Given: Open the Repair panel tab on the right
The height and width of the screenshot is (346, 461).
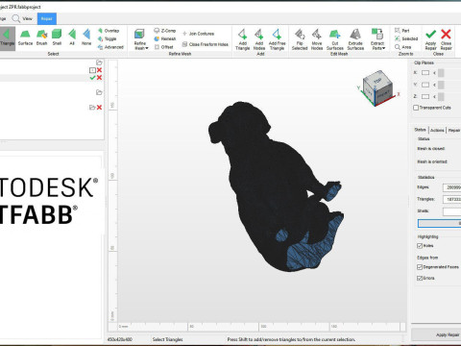Looking at the screenshot, I should [454, 130].
